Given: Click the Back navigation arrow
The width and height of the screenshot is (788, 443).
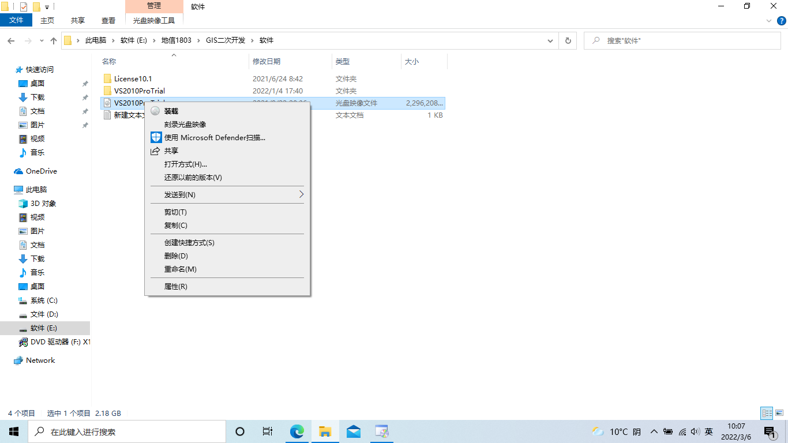Looking at the screenshot, I should click(x=11, y=40).
